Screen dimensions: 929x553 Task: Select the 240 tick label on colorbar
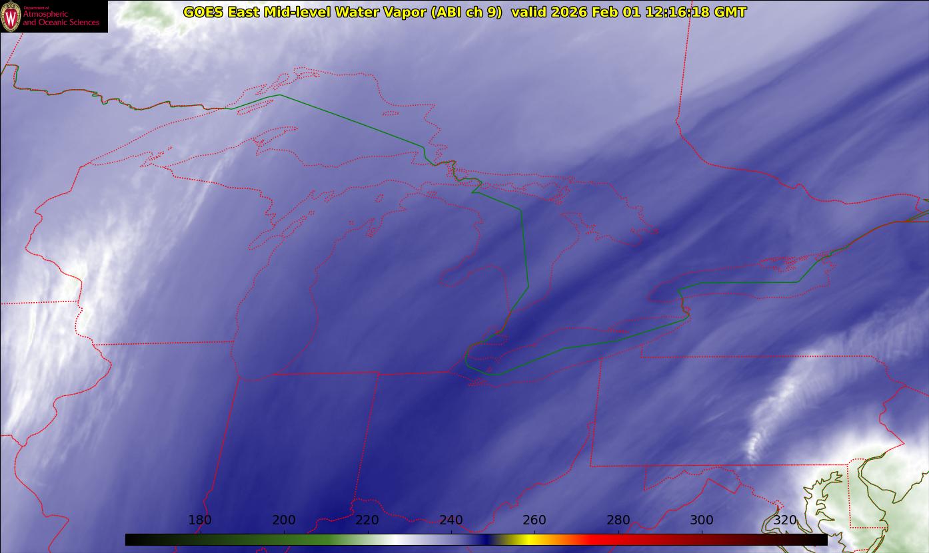(451, 520)
